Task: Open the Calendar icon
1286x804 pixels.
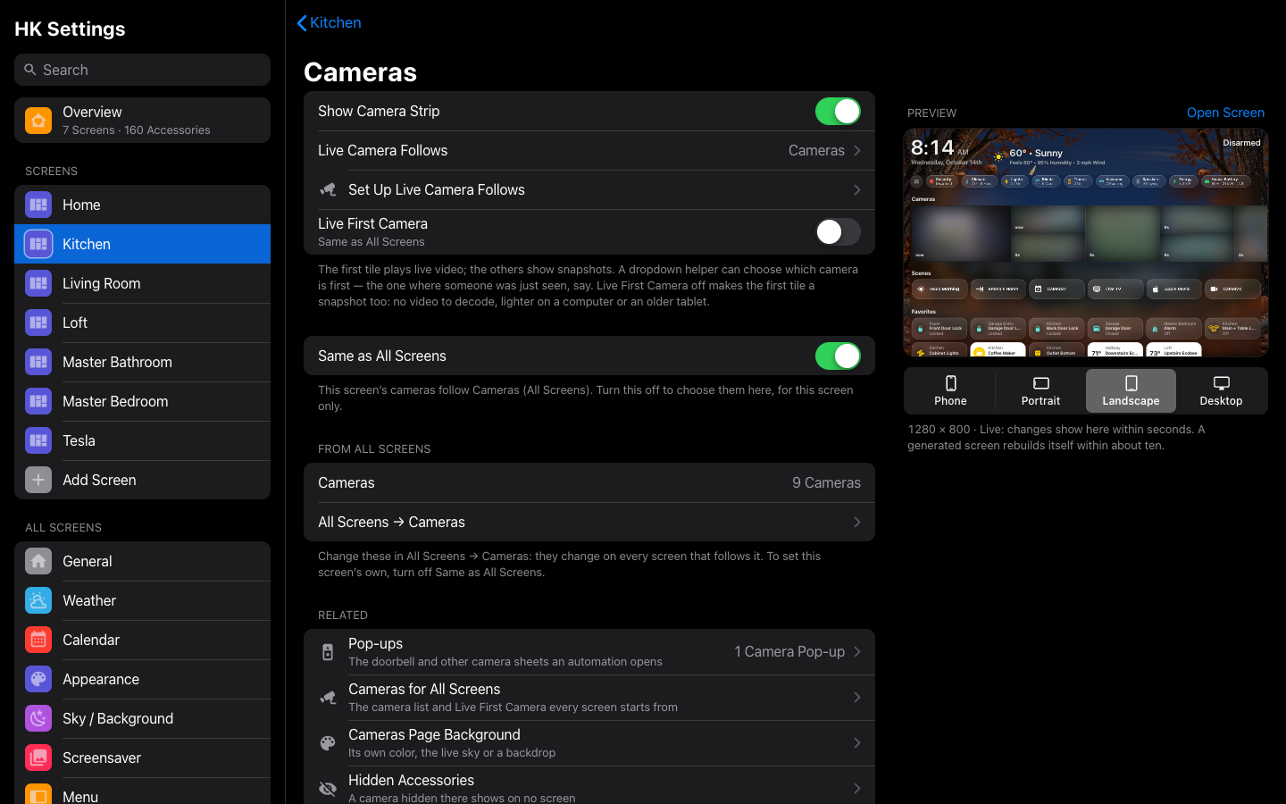Action: click(38, 640)
